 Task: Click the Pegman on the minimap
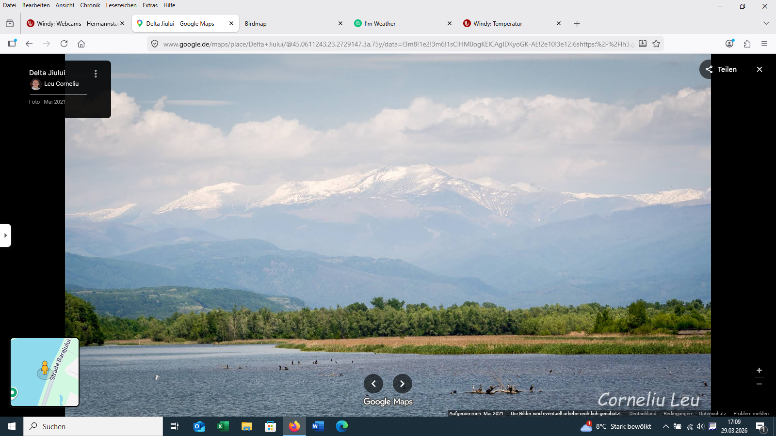pyautogui.click(x=45, y=368)
